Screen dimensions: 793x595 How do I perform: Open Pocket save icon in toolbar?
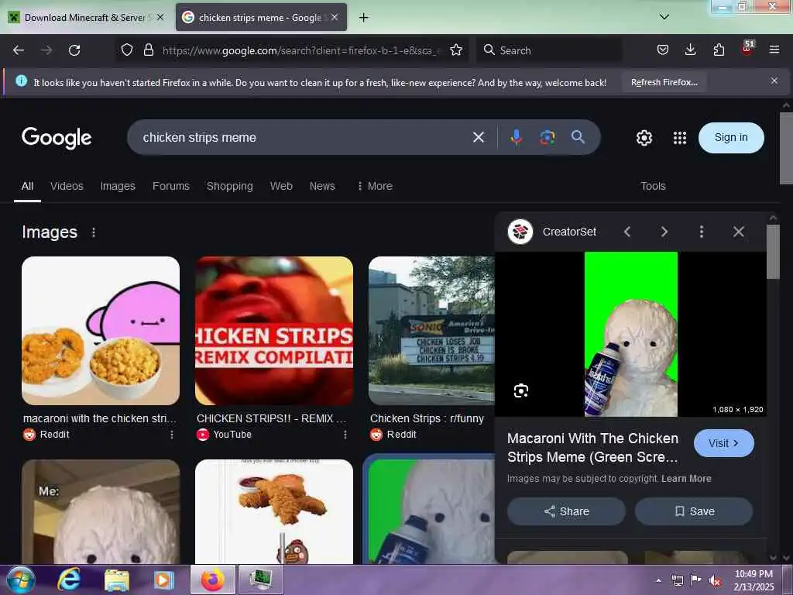663,50
